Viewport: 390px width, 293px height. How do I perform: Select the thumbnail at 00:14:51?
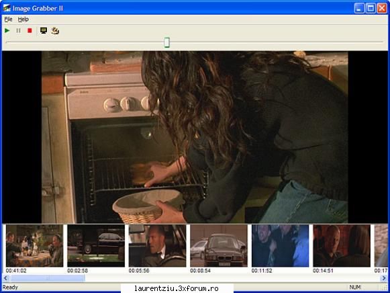(342, 245)
